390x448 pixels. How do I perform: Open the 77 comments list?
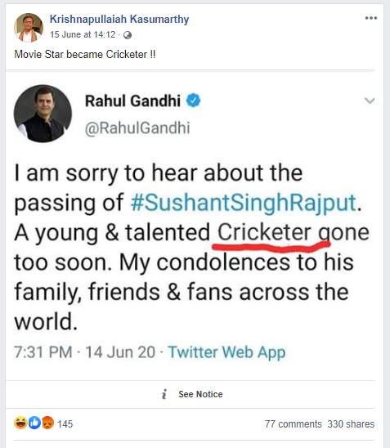tap(294, 424)
